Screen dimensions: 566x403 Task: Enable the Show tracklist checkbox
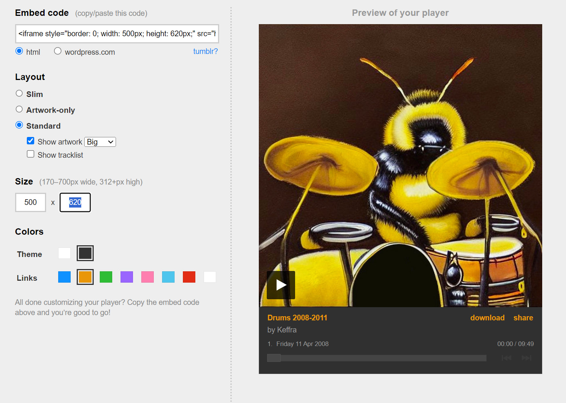[31, 154]
